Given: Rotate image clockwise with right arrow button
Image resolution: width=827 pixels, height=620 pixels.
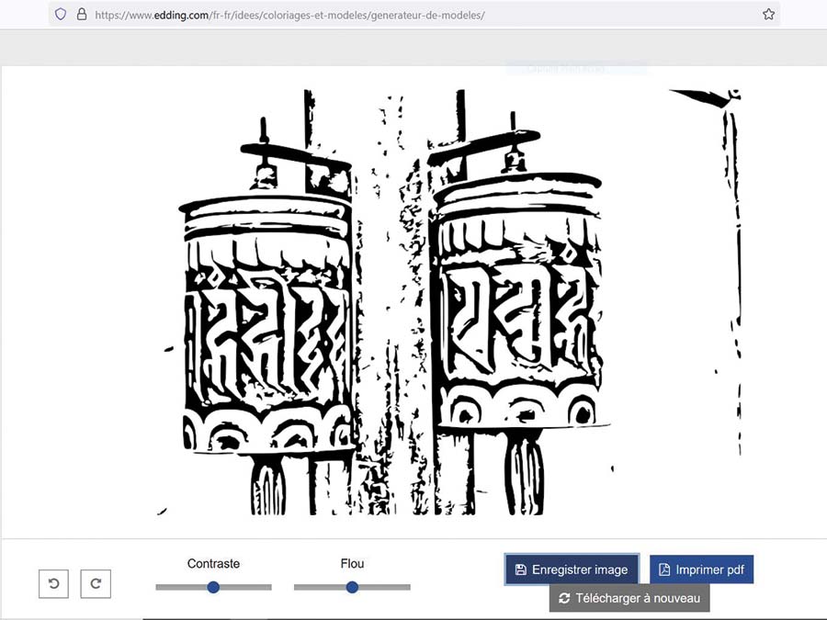Looking at the screenshot, I should point(96,584).
